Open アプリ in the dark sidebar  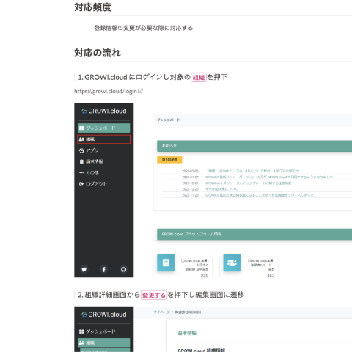92,150
